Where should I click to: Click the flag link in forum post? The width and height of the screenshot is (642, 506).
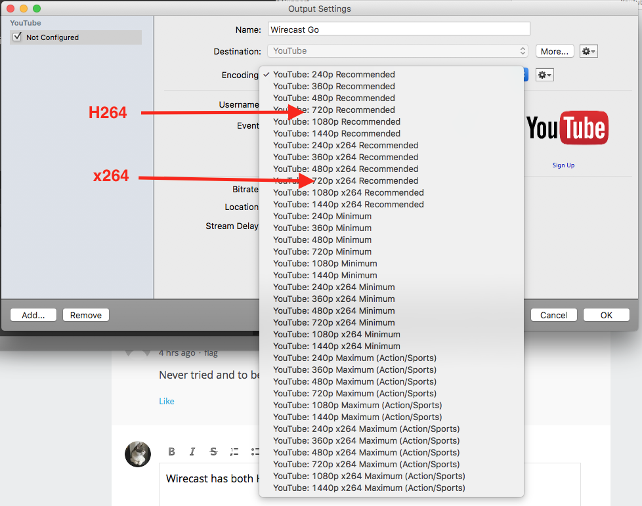click(x=211, y=353)
